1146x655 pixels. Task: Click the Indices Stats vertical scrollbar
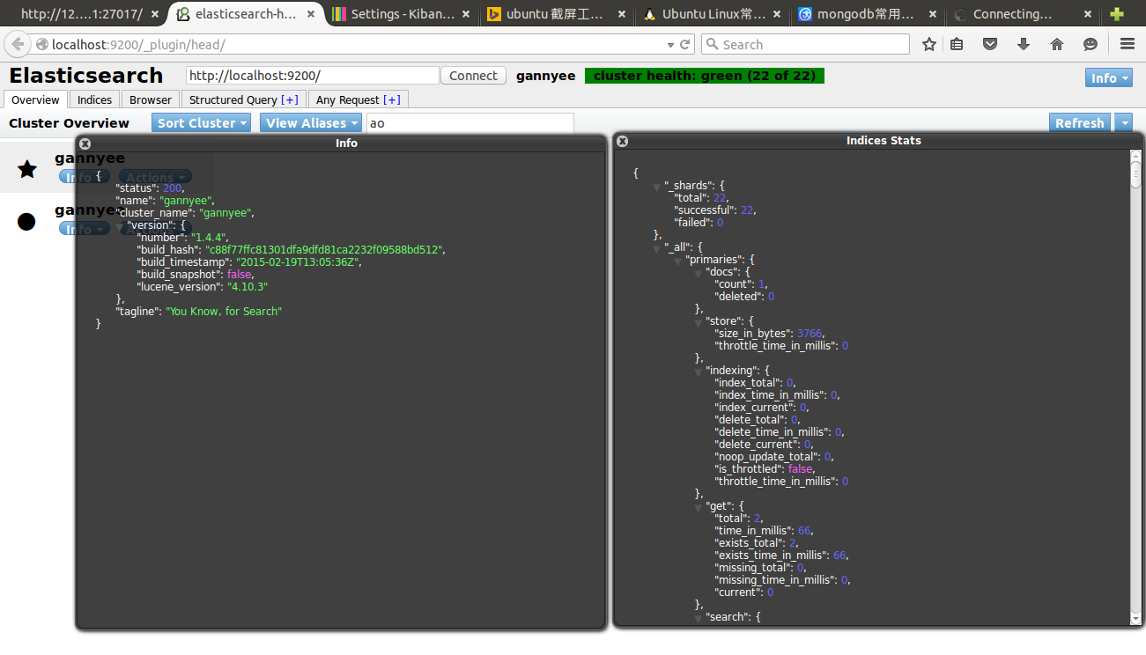[x=1135, y=387]
